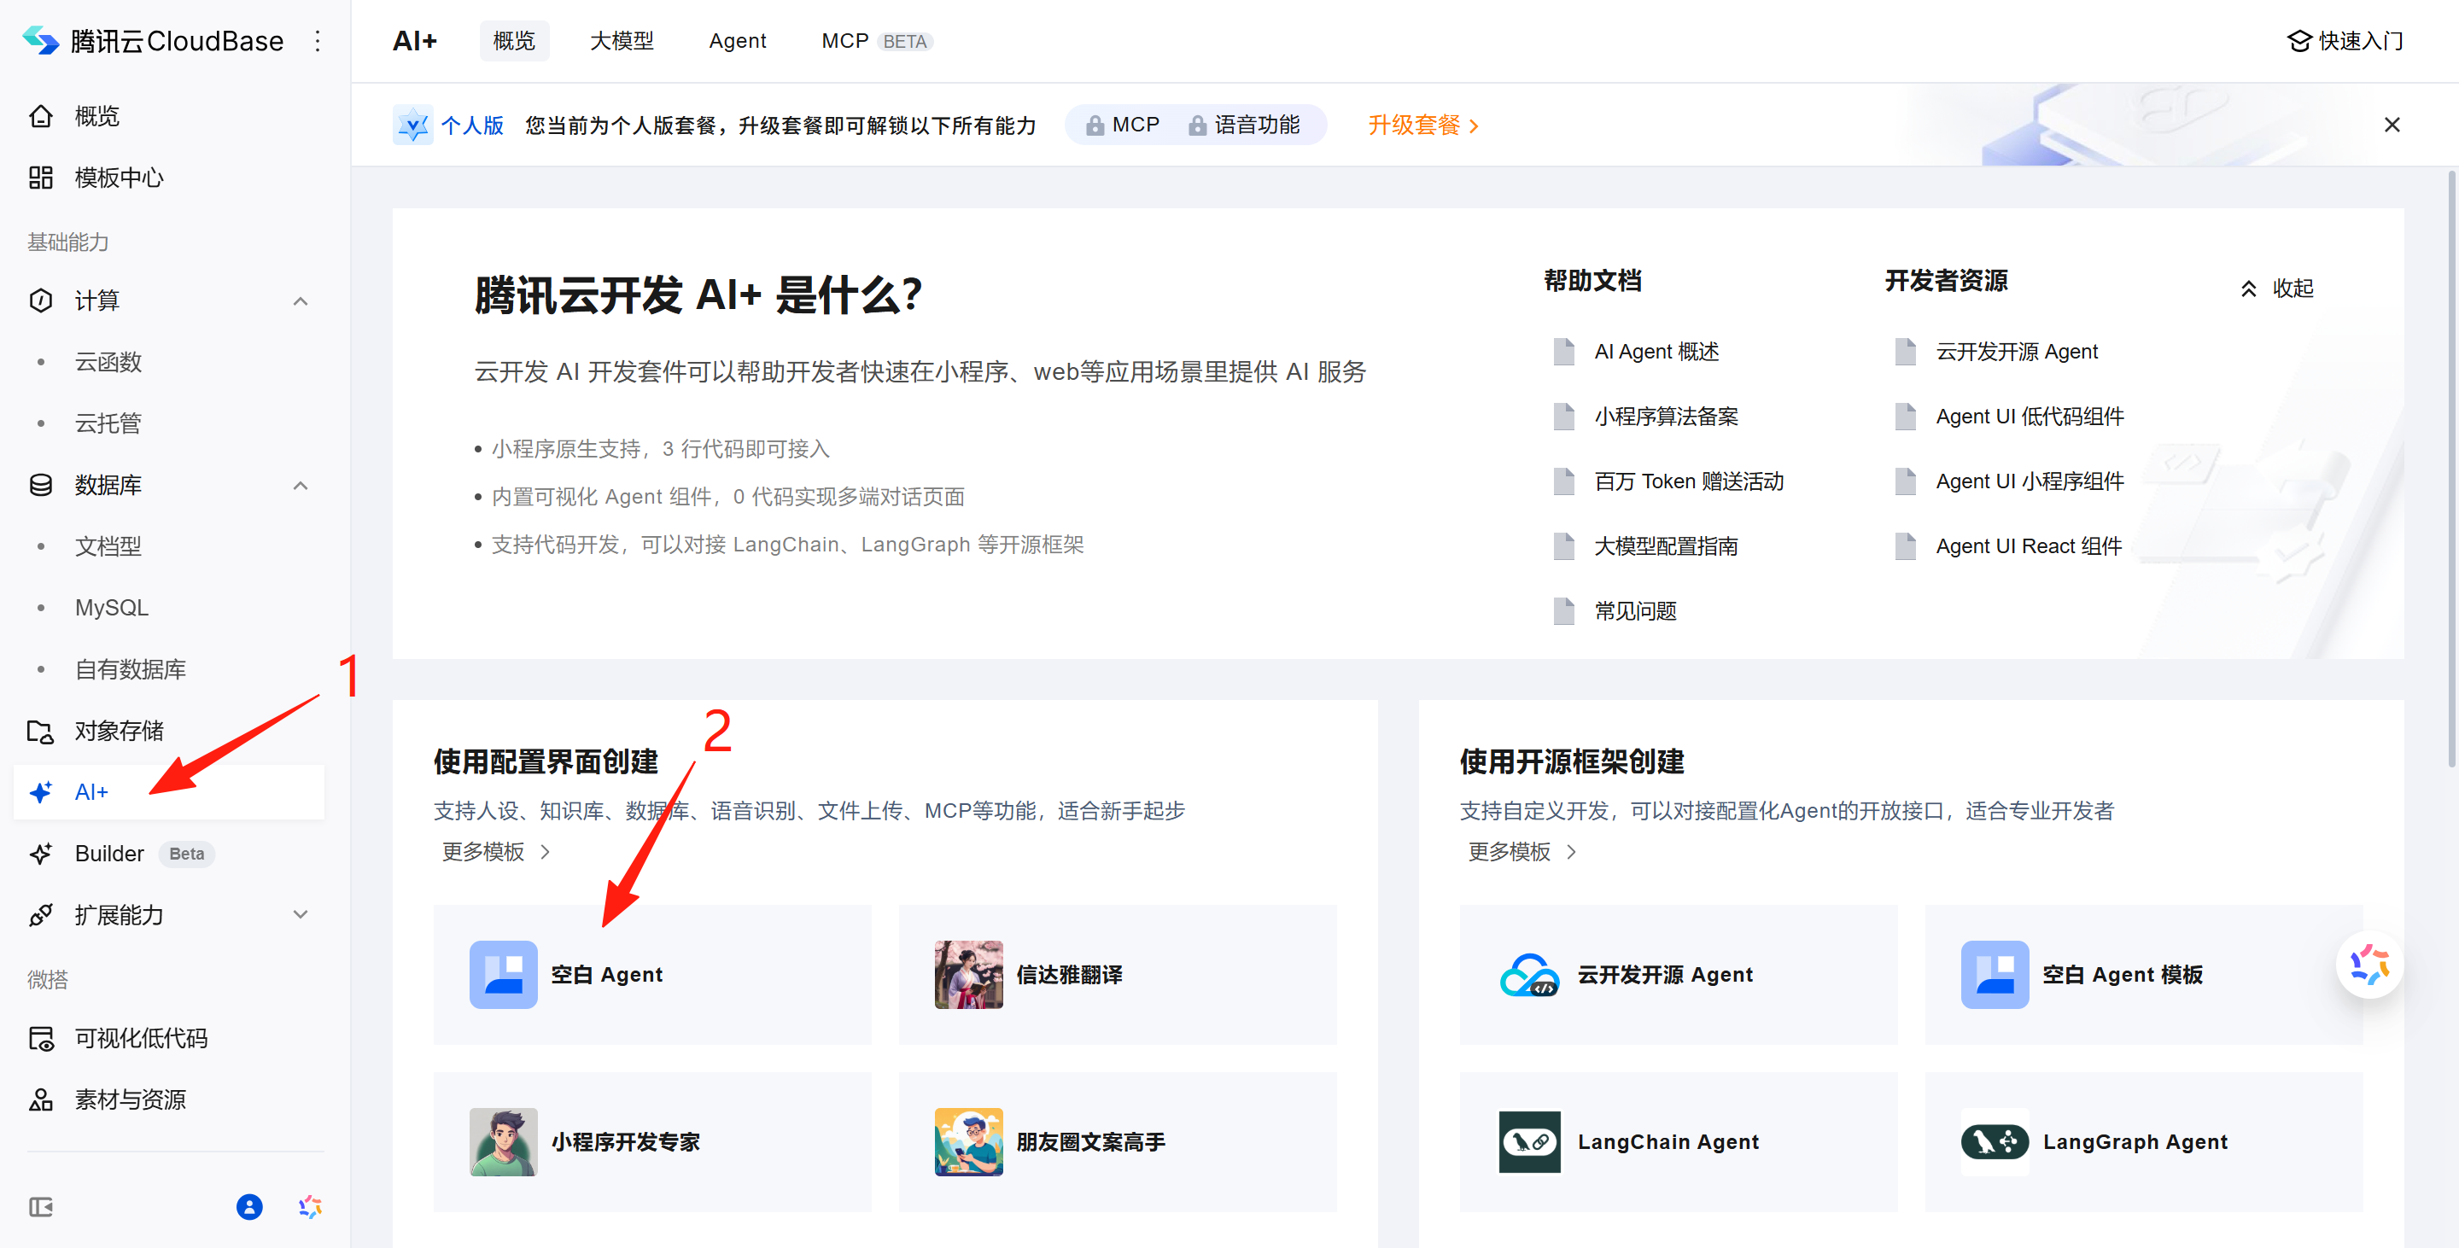Image resolution: width=2459 pixels, height=1248 pixels.
Task: Open the AI Agent 概述 help document
Action: click(x=1656, y=352)
